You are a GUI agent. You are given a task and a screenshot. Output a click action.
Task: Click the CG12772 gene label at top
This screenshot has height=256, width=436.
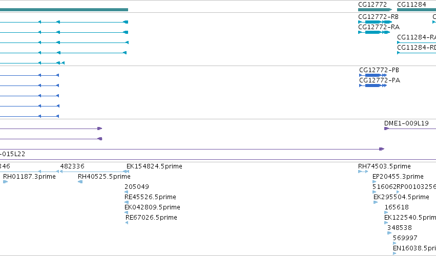(x=372, y=5)
